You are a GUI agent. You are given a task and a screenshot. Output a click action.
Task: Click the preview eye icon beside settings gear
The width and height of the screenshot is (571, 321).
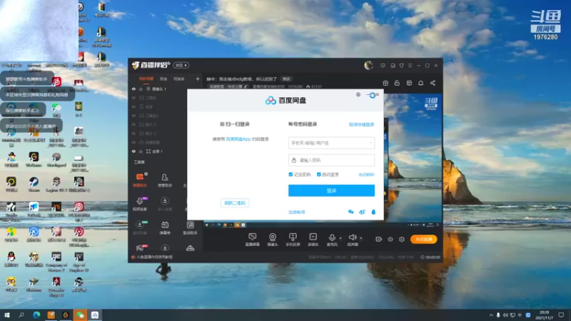pyautogui.click(x=390, y=239)
